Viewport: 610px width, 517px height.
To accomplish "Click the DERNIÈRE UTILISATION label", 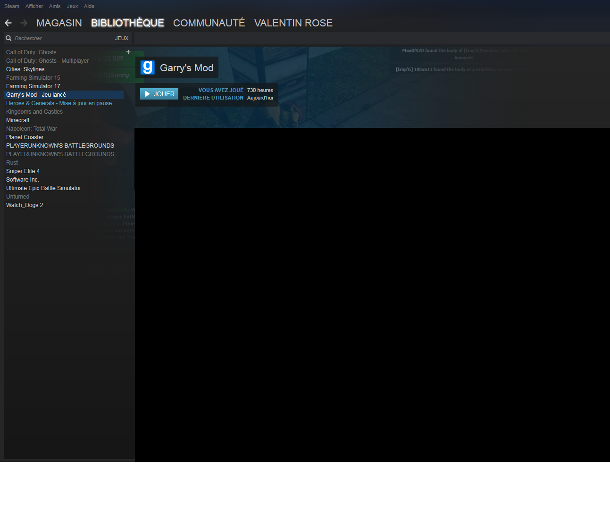I will (213, 98).
